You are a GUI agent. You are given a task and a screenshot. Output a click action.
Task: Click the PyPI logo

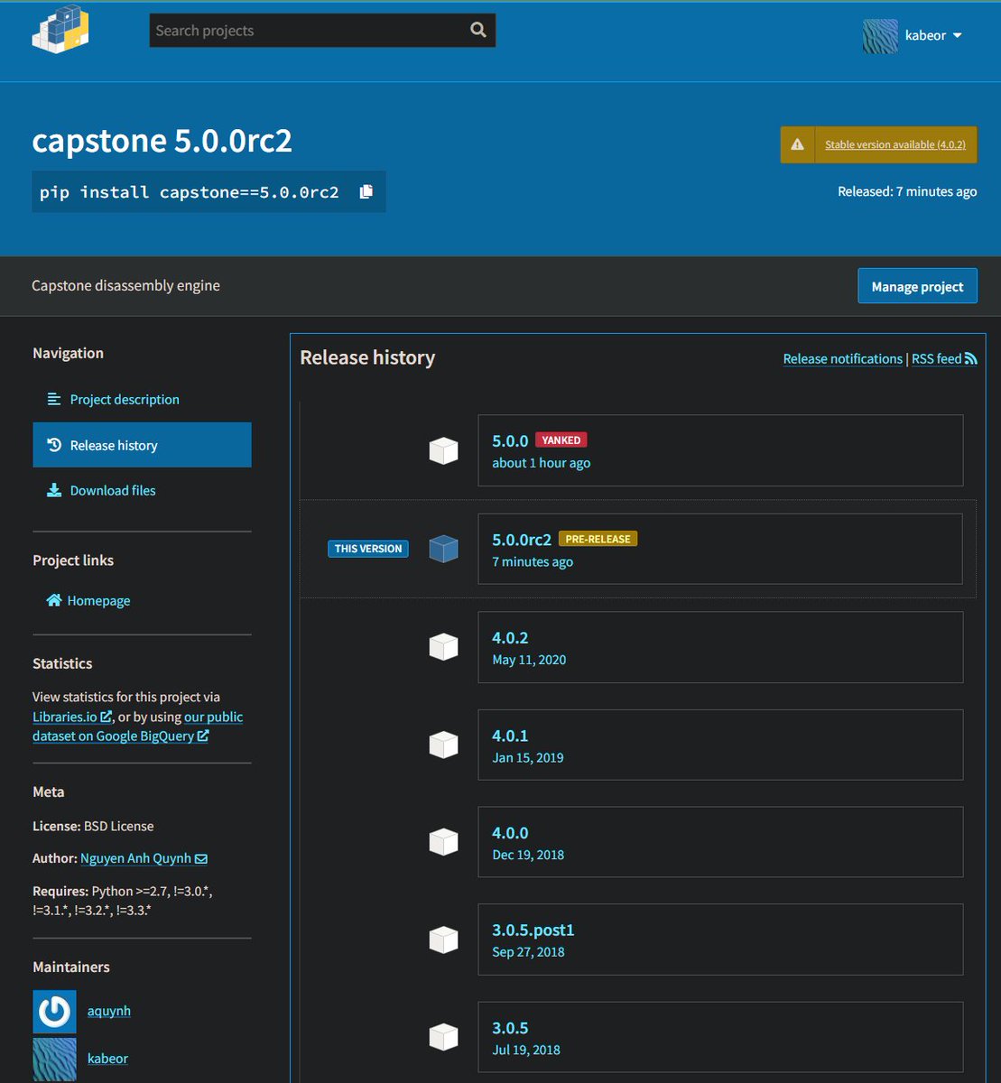point(60,30)
